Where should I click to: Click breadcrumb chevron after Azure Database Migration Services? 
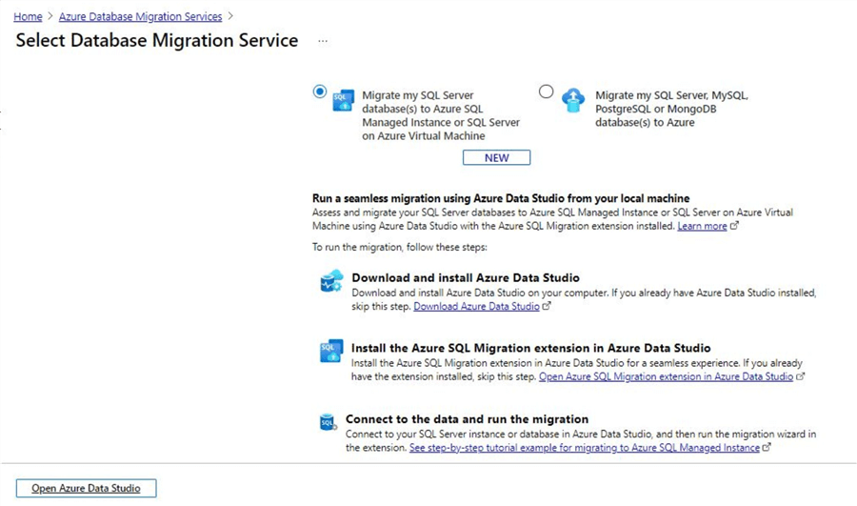click(x=230, y=16)
